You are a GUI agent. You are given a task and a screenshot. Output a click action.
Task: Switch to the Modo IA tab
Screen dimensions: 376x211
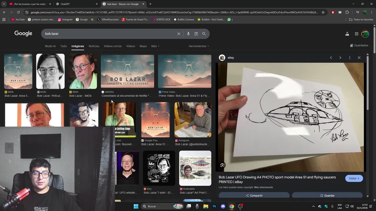pos(50,46)
